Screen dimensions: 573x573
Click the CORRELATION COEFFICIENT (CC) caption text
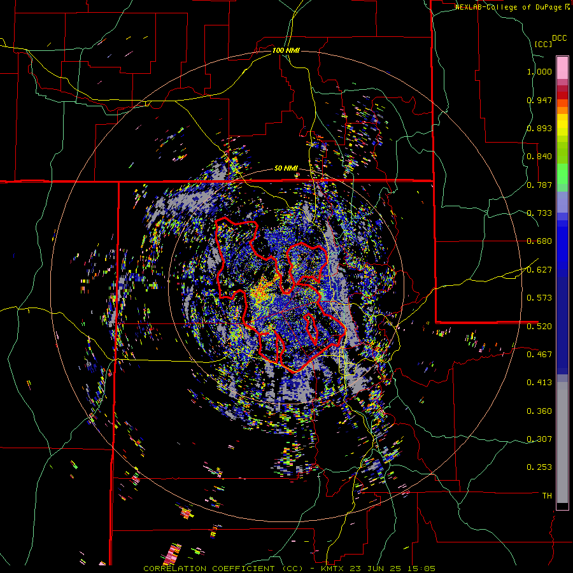pyautogui.click(x=223, y=569)
